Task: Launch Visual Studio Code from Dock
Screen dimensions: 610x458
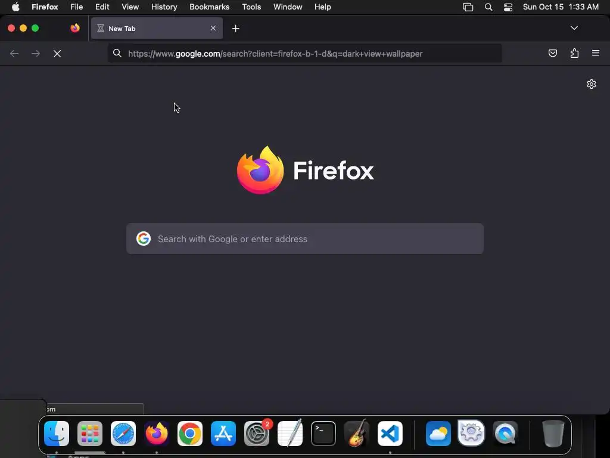Action: pos(390,433)
